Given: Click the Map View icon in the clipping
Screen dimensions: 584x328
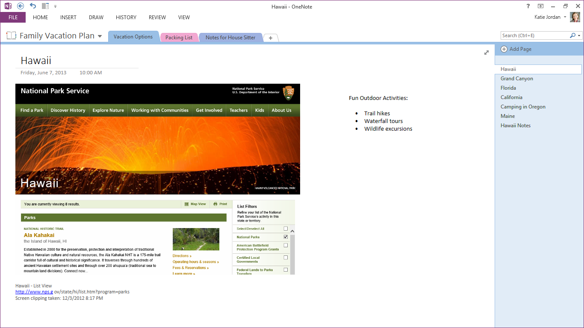Looking at the screenshot, I should coord(187,204).
